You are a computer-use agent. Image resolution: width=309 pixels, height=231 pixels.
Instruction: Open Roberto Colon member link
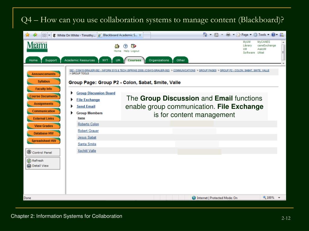pos(88,124)
